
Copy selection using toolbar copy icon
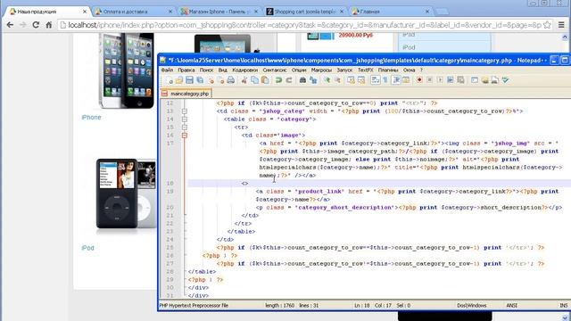click(x=254, y=80)
